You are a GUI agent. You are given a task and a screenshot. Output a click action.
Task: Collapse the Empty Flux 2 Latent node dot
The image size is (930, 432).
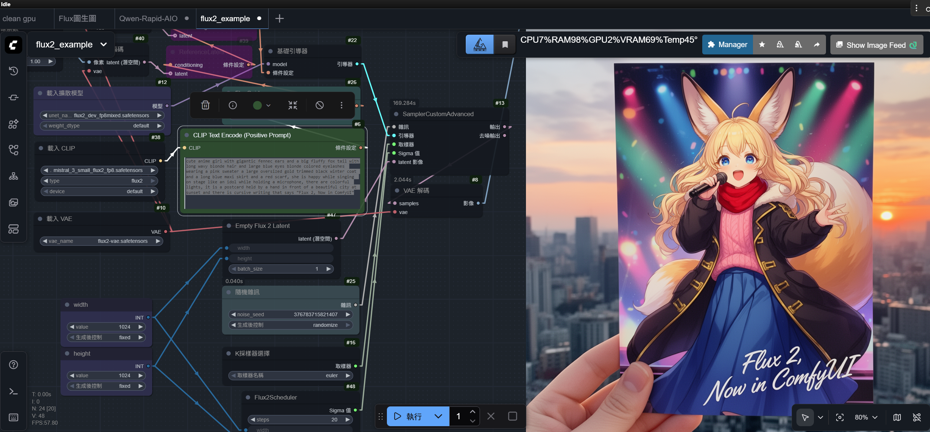tap(229, 226)
